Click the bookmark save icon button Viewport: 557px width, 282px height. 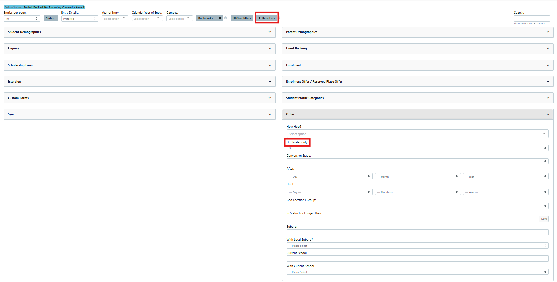pyautogui.click(x=220, y=18)
